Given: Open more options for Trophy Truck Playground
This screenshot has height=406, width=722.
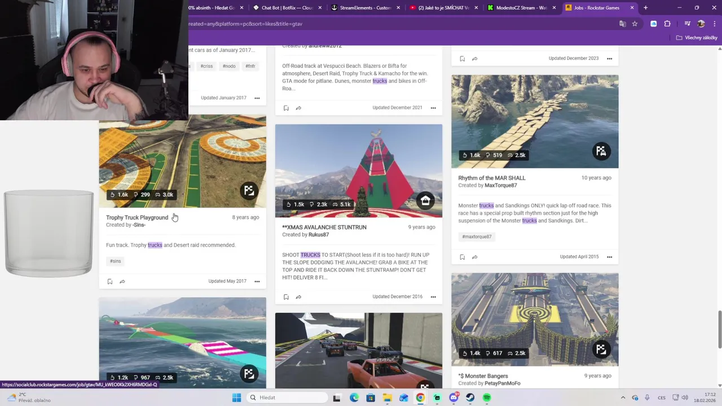Looking at the screenshot, I should 257,281.
